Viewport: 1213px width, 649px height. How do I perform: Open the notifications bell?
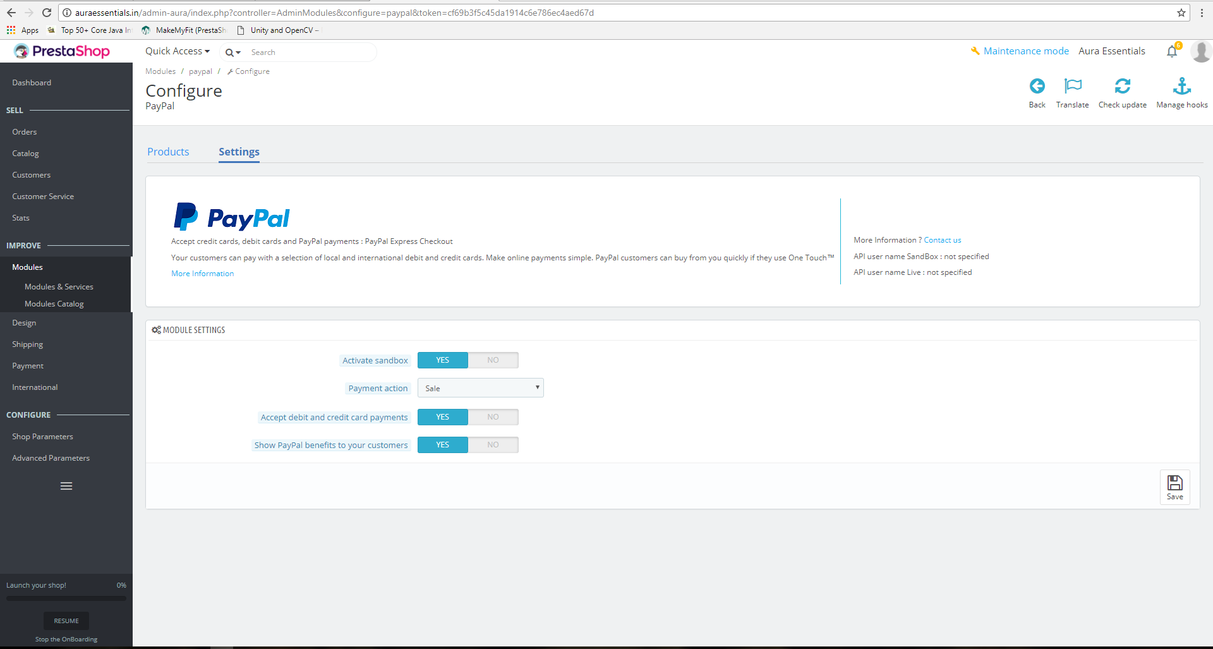pos(1173,51)
